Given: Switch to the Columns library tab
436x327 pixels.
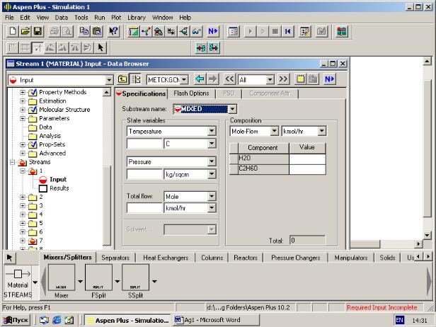Looking at the screenshot, I should (x=212, y=258).
